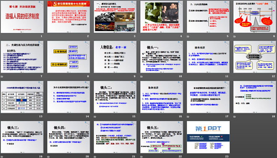Select slide 18 thumbnail
Screen dimensions: 277x158
tap(255, 97)
